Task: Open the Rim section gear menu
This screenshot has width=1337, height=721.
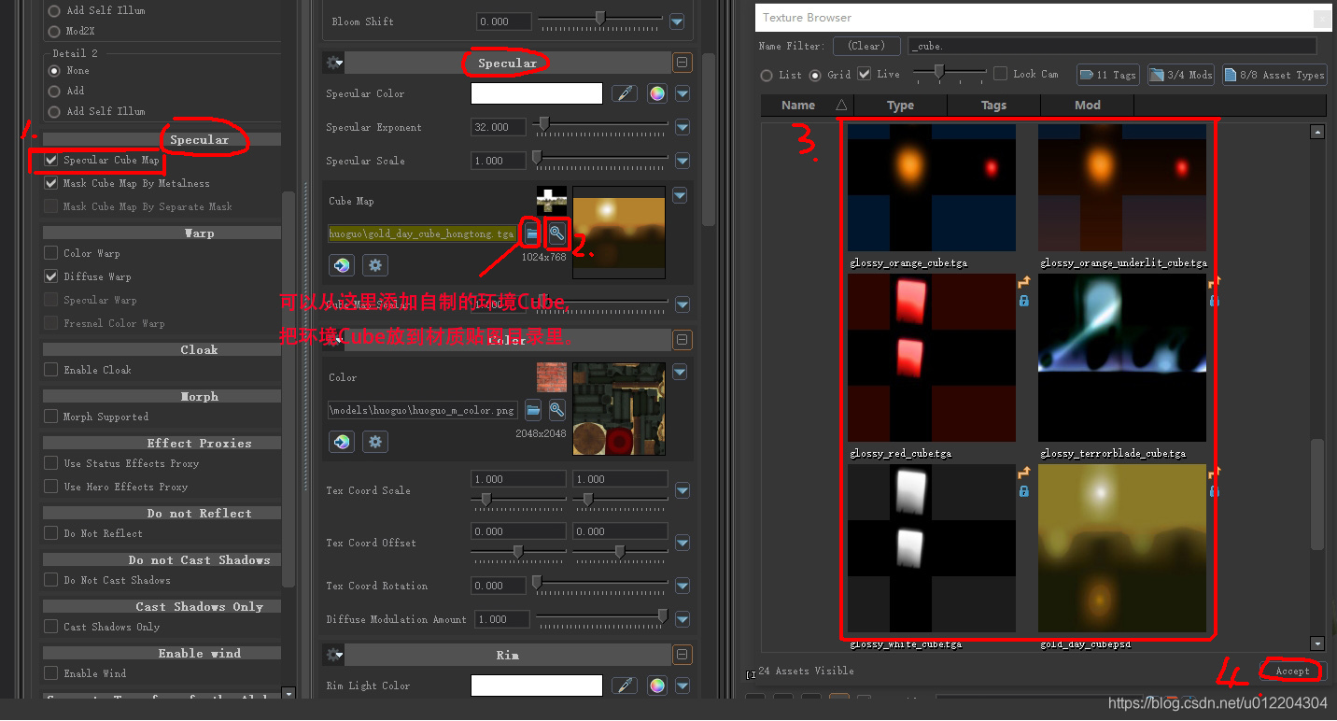Action: point(333,655)
